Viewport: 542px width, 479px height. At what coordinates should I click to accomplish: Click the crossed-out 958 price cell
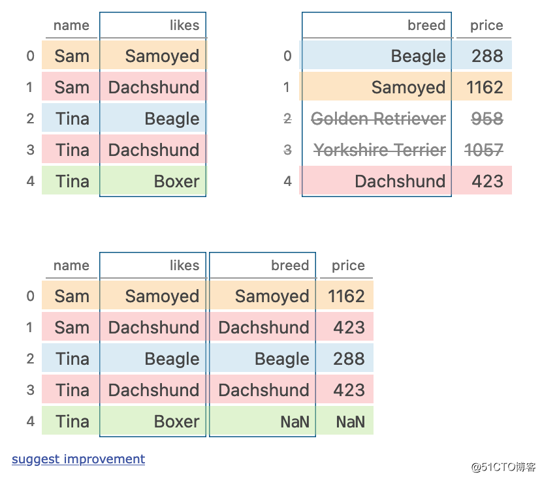486,119
